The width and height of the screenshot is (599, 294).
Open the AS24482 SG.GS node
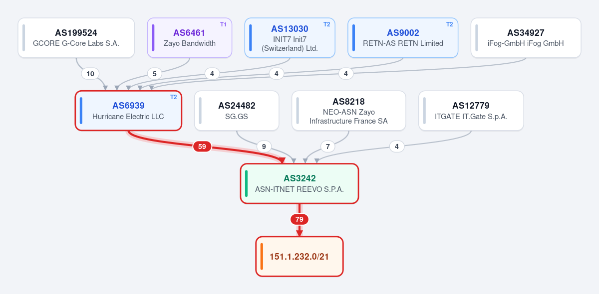tap(237, 111)
